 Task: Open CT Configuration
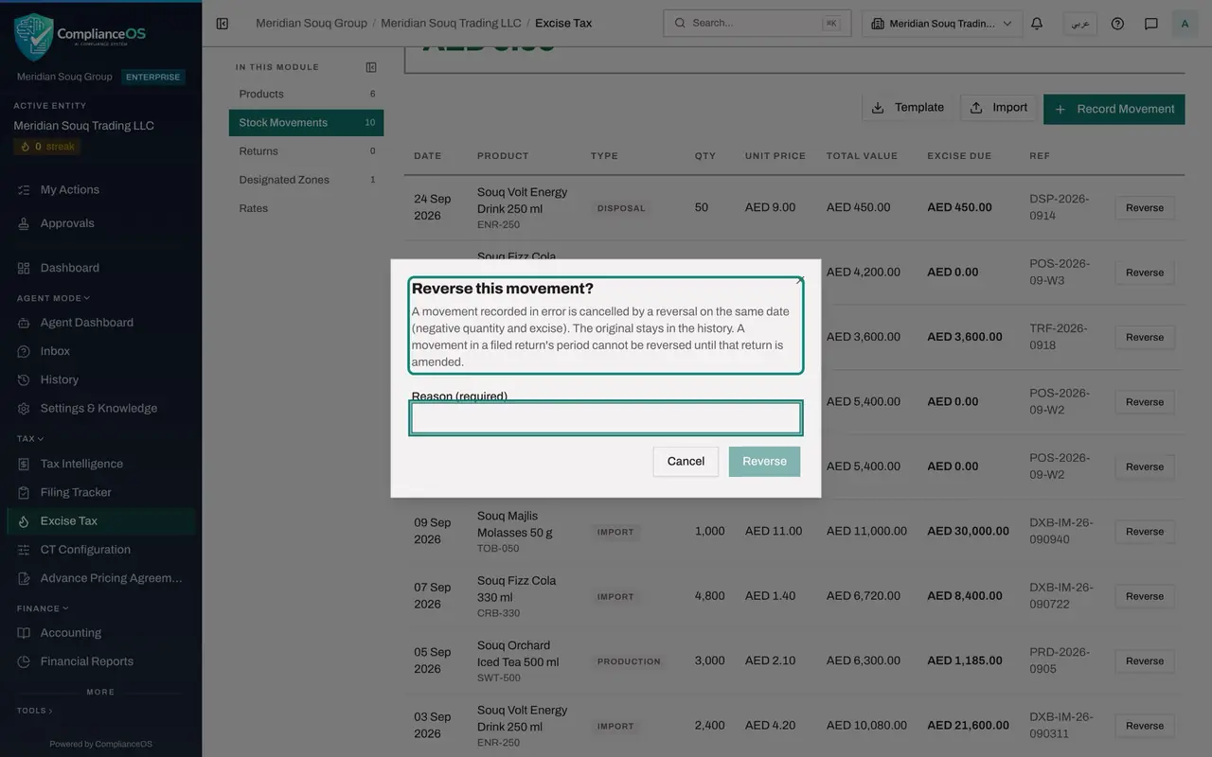(x=101, y=550)
